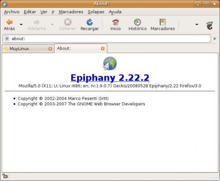
Task: Open the Ir menu
Action: [x=53, y=12]
